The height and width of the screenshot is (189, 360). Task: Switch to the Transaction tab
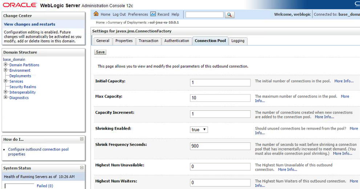pyautogui.click(x=148, y=41)
